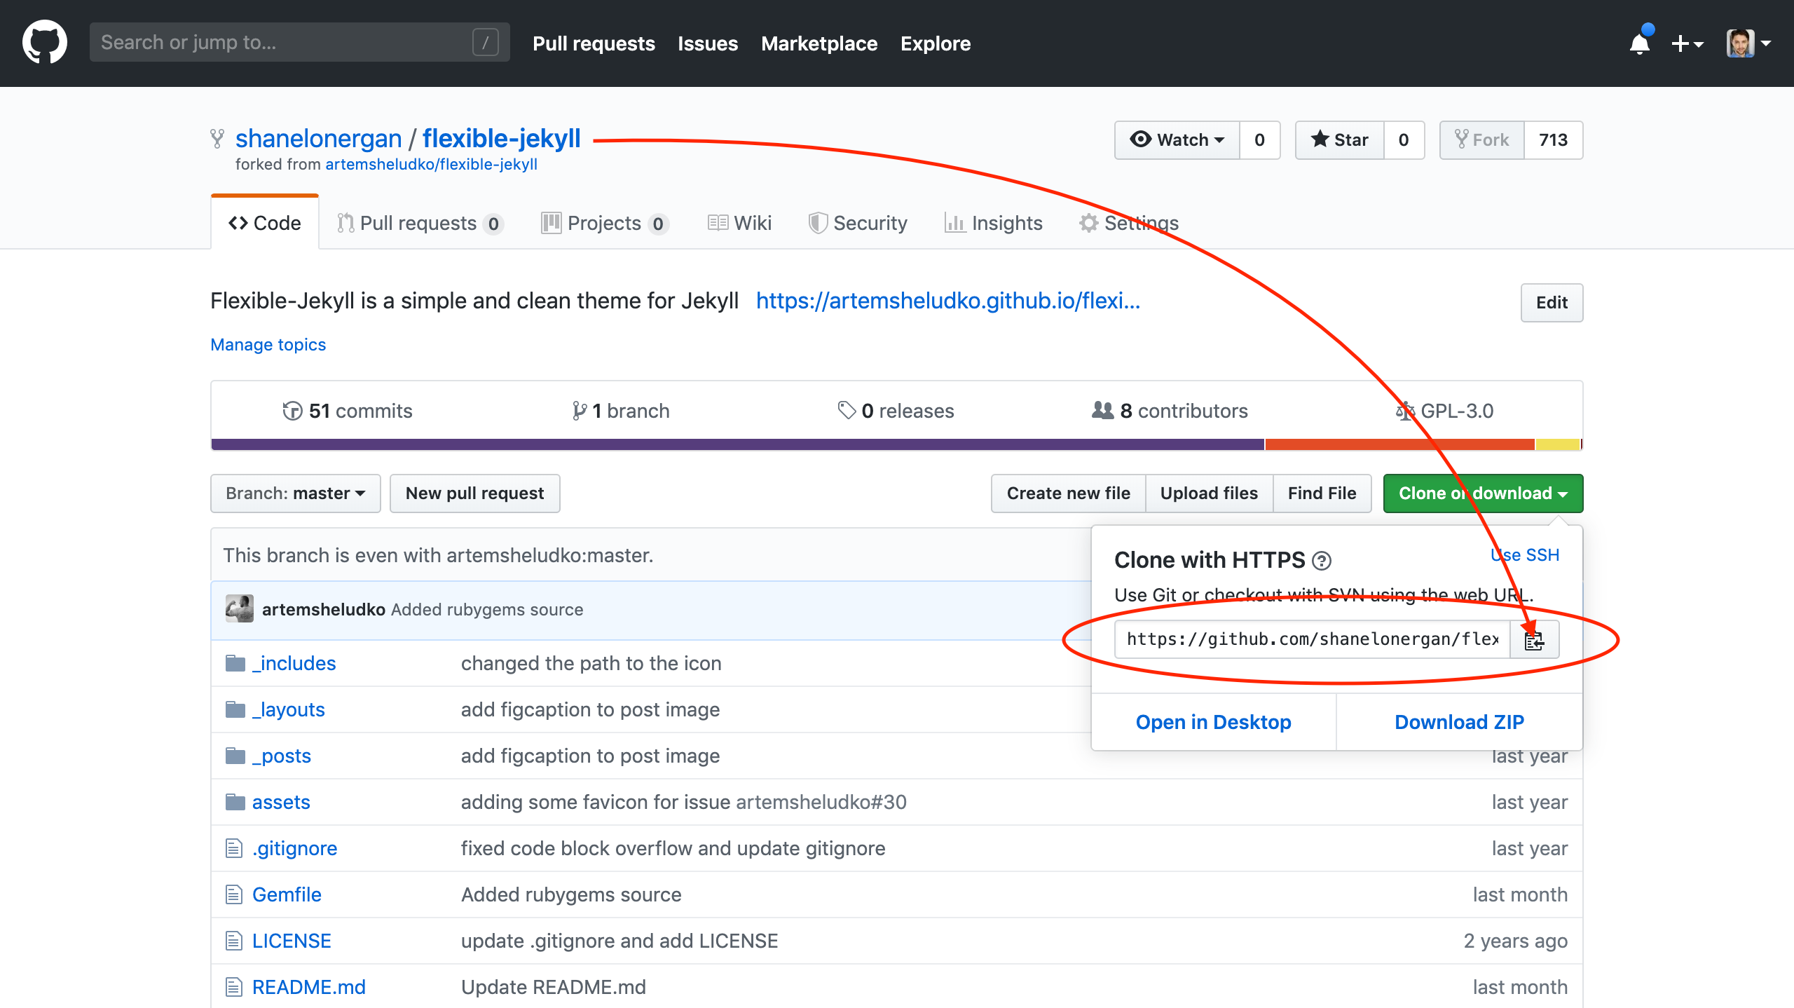
Task: Open the _layouts folder
Action: tap(288, 709)
